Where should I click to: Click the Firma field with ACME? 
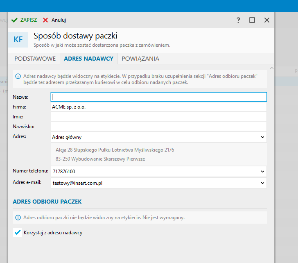pos(159,107)
